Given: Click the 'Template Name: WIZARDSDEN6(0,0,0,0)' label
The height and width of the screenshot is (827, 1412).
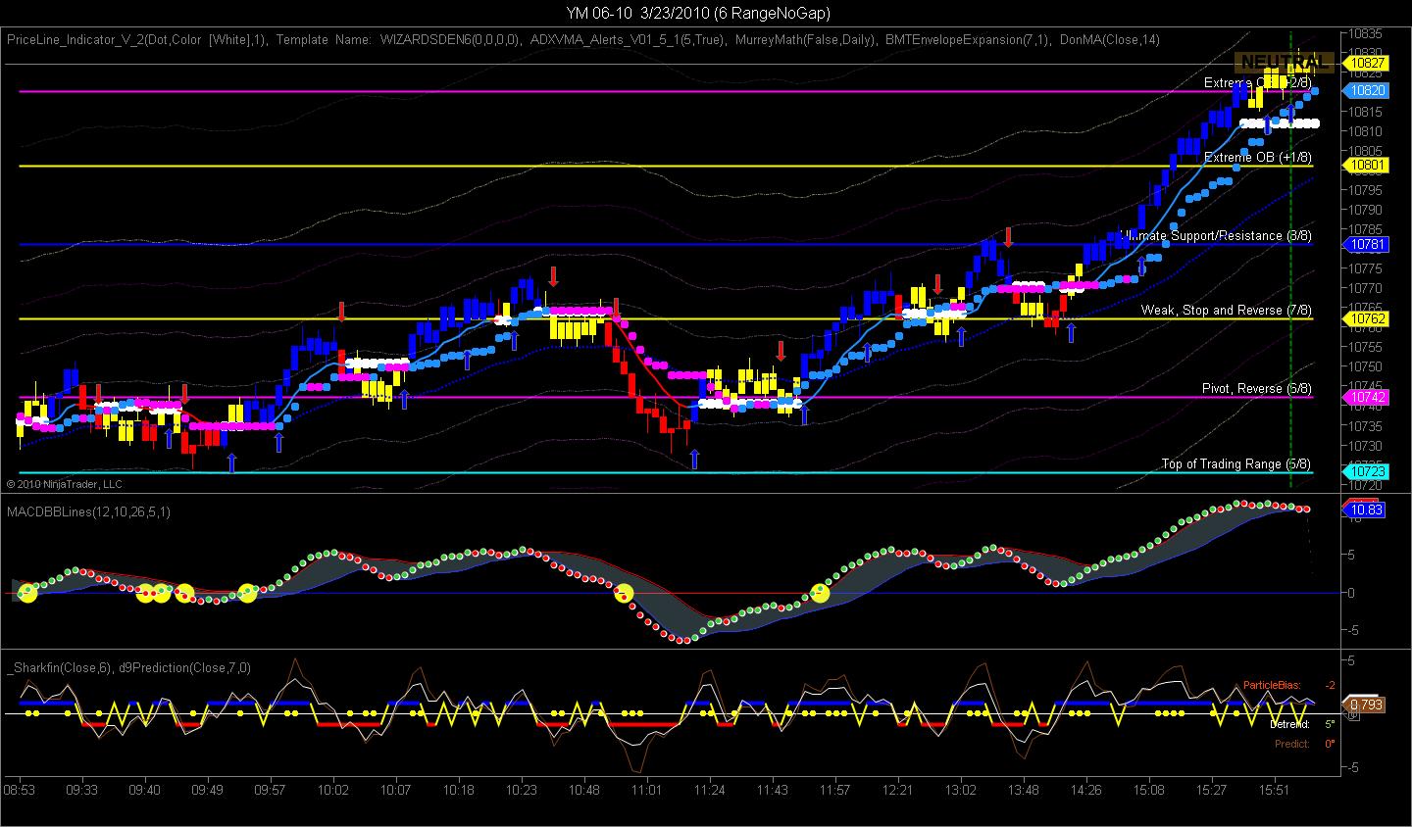Looking at the screenshot, I should pos(397,40).
